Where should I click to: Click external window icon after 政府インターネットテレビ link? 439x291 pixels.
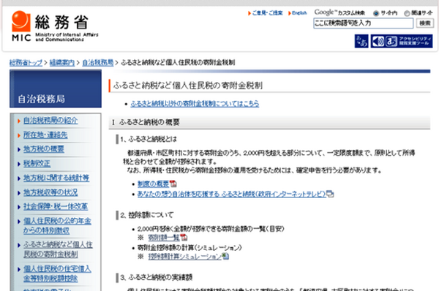tap(330, 194)
